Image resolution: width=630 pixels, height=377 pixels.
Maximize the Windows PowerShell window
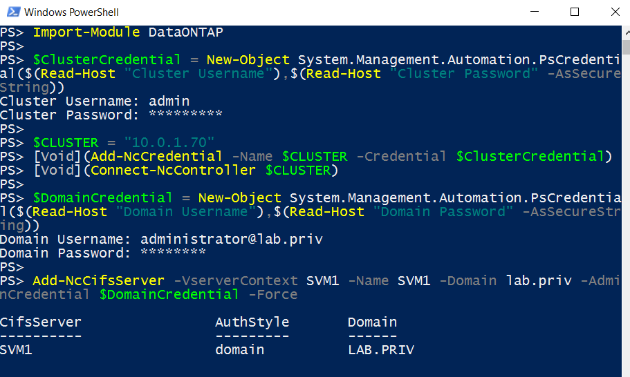[x=575, y=12]
